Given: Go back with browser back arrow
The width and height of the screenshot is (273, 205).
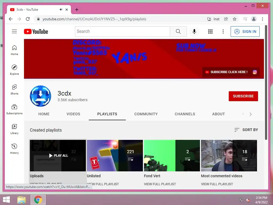Looking at the screenshot, I should (x=11, y=19).
